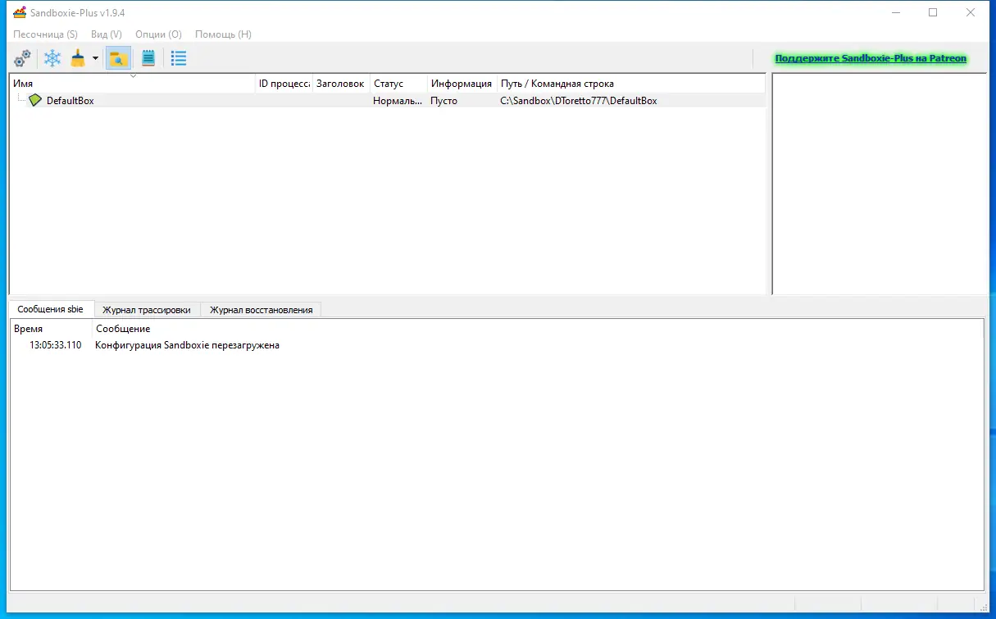
Task: Sort by Путь / Командная строка header
Action: (630, 84)
